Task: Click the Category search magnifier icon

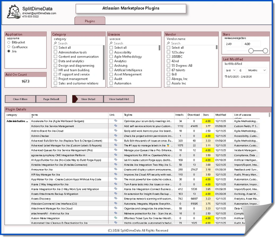Action: coord(56,43)
